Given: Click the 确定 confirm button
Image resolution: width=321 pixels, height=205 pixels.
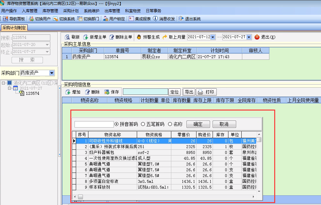Looking at the screenshot, I should tap(198, 124).
